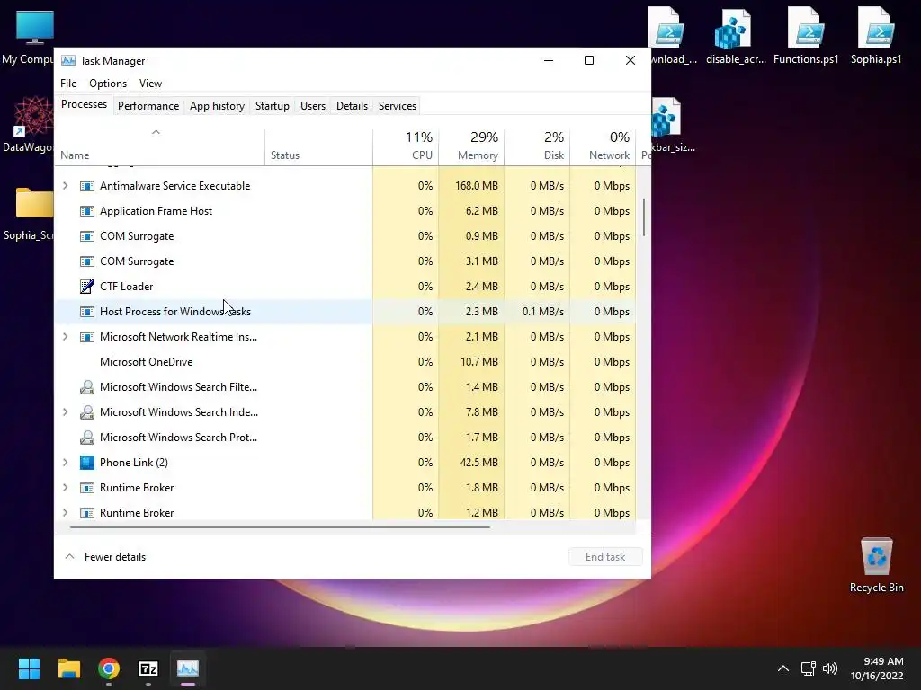Click the Application Frame Host process icon

pos(87,211)
